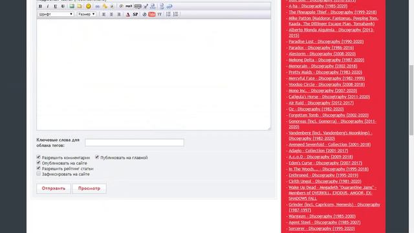Toggle bold formatting in editor toolbar
The image size is (414, 233).
coord(40,6)
